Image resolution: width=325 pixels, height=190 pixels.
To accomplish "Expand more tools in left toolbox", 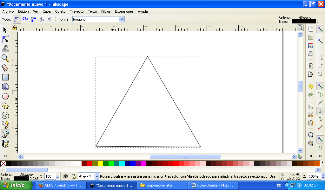I will coord(6,156).
